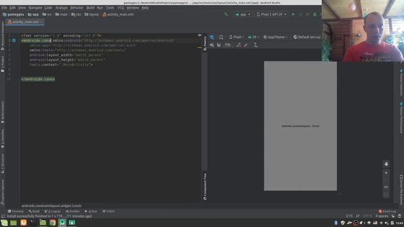Image resolution: width=404 pixels, height=227 pixels.
Task: Click the volume tray icon
Action: tap(387, 223)
